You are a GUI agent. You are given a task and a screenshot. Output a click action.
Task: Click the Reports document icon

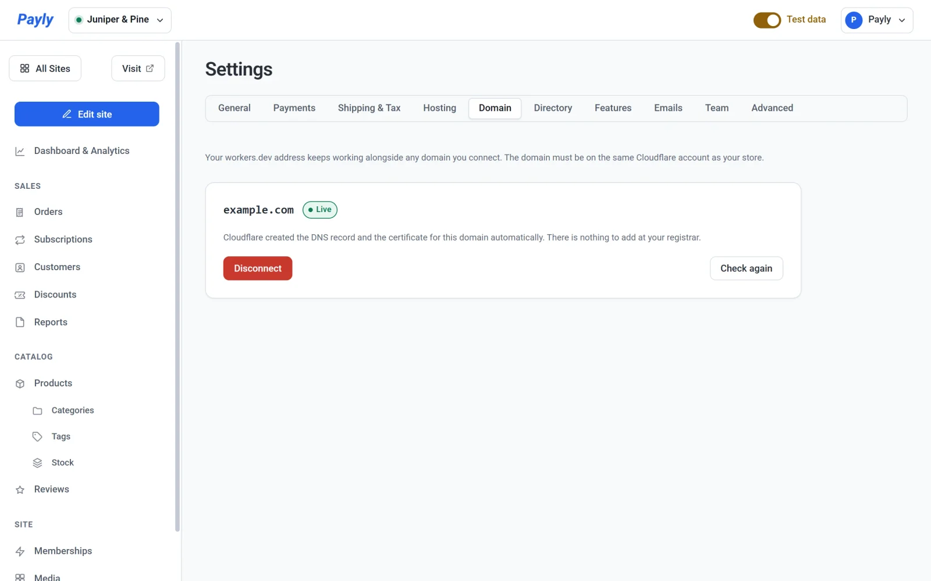click(x=20, y=322)
